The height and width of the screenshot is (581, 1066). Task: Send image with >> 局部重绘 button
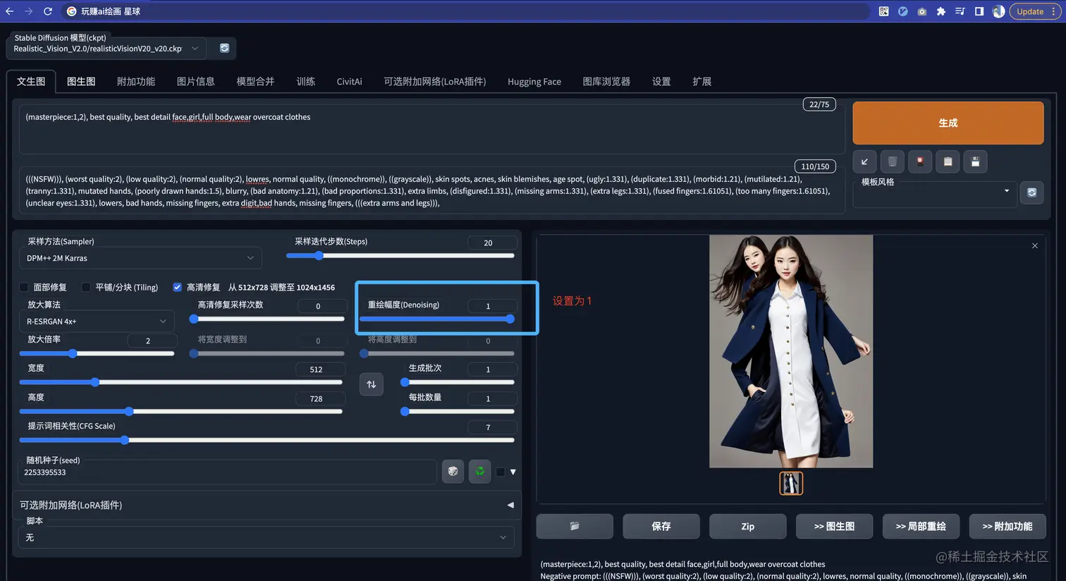(921, 526)
